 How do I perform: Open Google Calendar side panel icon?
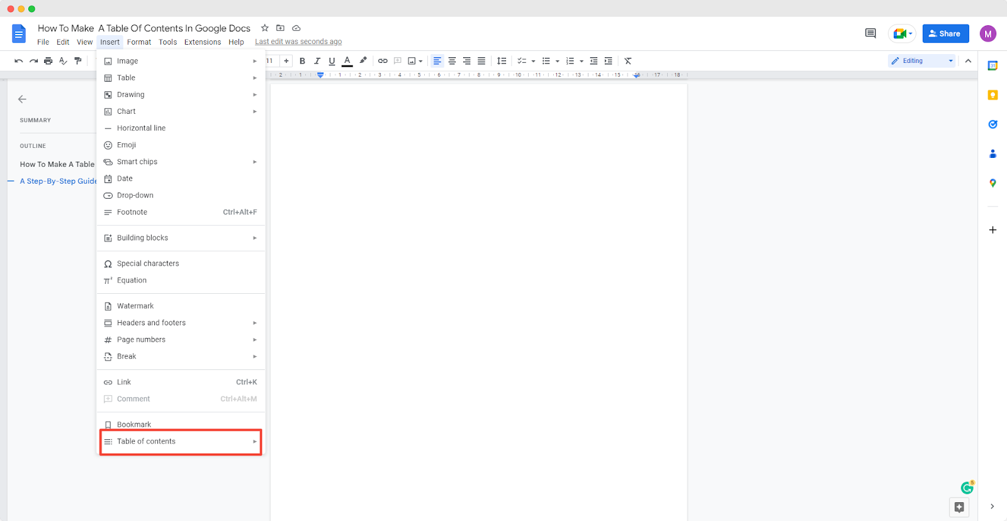[x=993, y=66]
